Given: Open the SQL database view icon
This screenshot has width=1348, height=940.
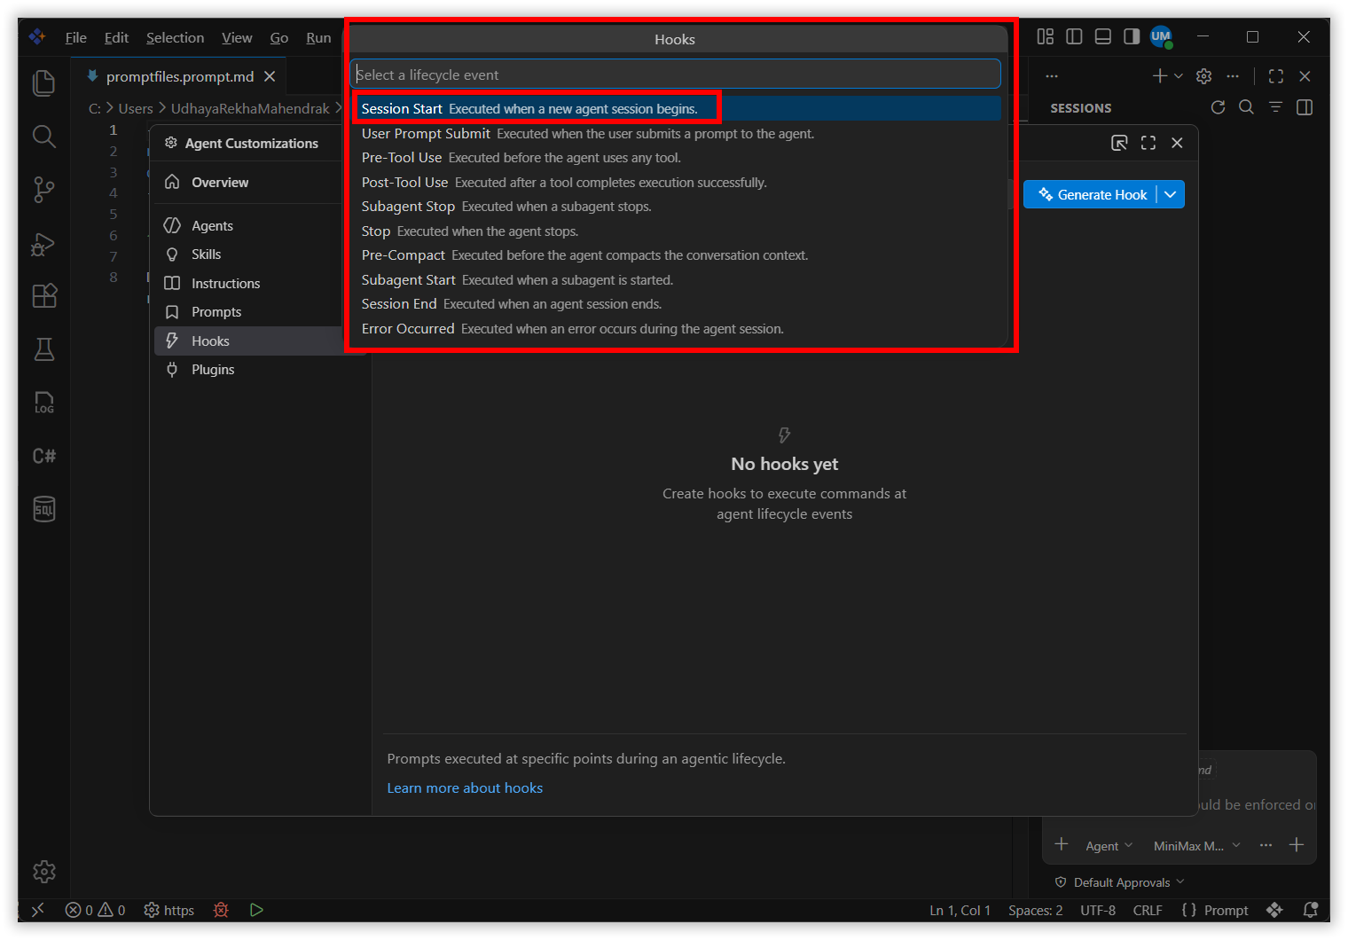Looking at the screenshot, I should [x=43, y=509].
